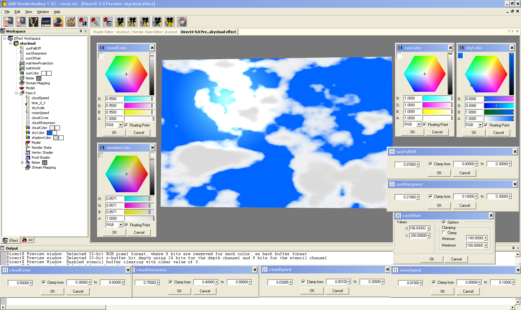This screenshot has width=521, height=310.
Task: Collapse the Effect Workspace root node
Action: (4, 38)
